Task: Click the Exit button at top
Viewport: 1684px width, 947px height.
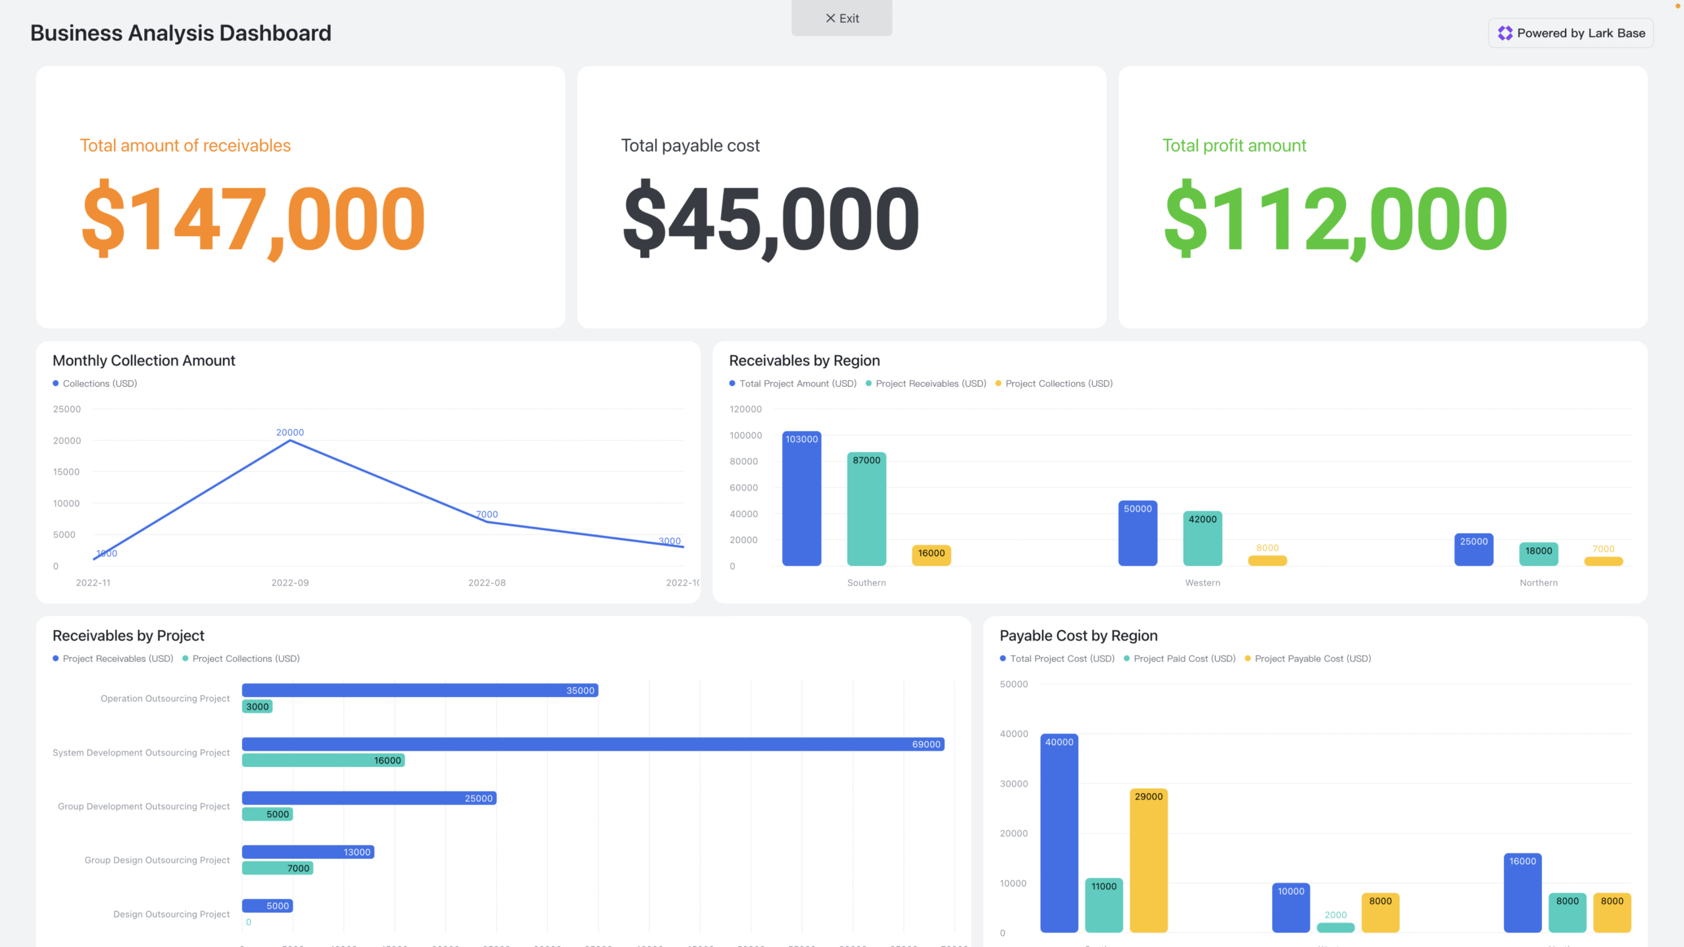Action: 841,18
